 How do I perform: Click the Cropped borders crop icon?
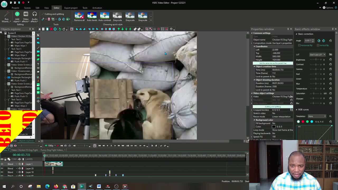tap(291, 110)
